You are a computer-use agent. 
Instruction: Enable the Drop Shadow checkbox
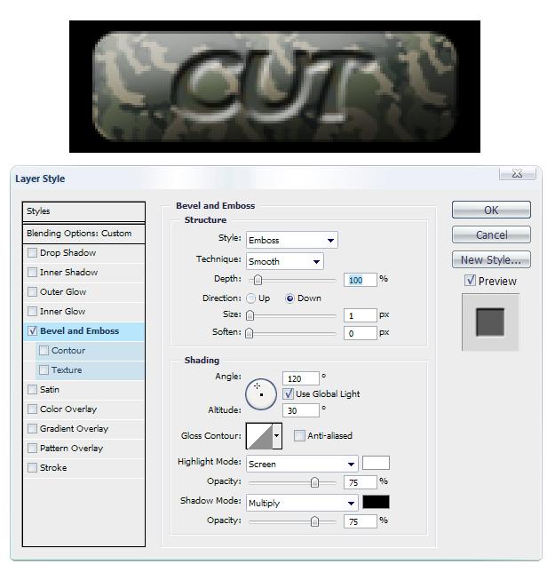[x=33, y=253]
